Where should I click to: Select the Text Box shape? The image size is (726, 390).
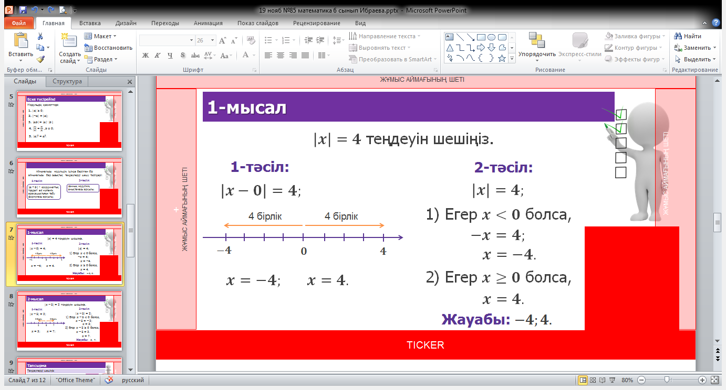click(x=449, y=37)
